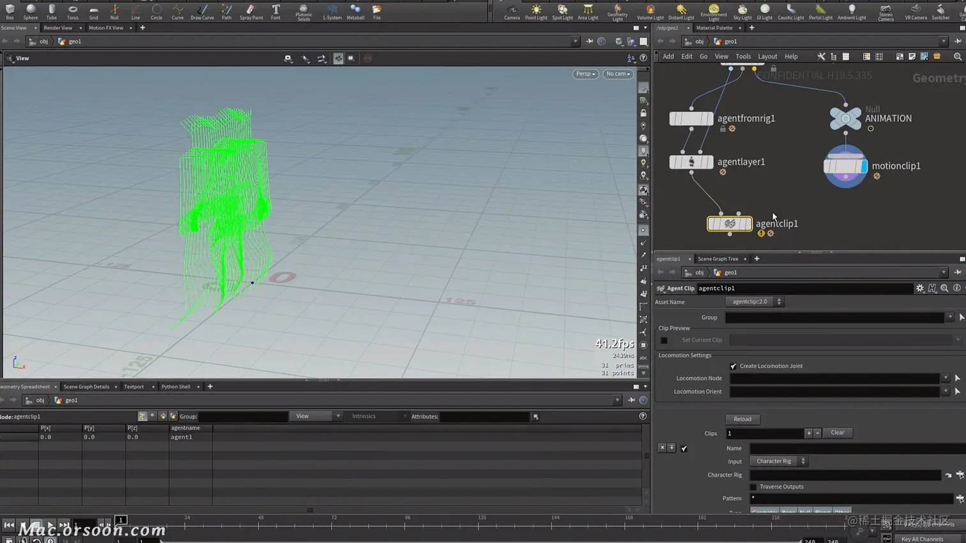This screenshot has width=966, height=543.
Task: Click the agentfromrig1 node
Action: point(691,119)
